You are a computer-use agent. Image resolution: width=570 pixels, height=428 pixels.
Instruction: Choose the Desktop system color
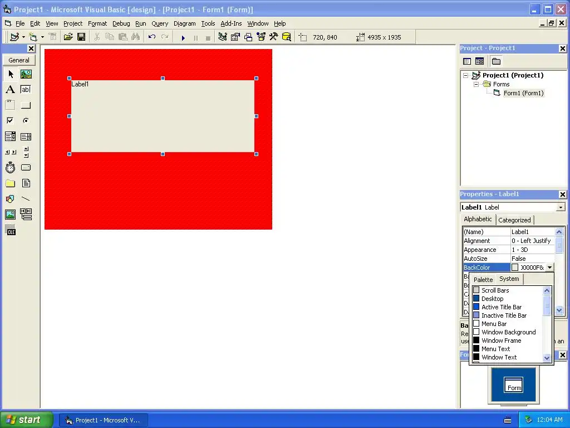click(508, 299)
